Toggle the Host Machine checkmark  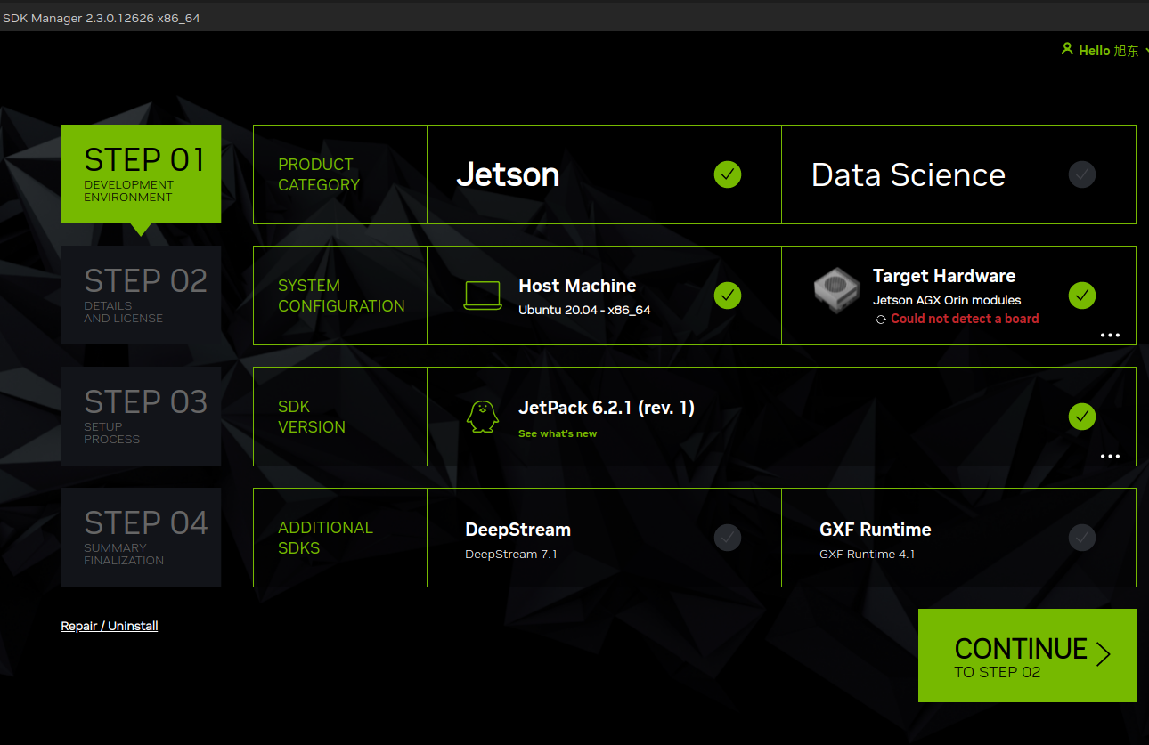728,296
